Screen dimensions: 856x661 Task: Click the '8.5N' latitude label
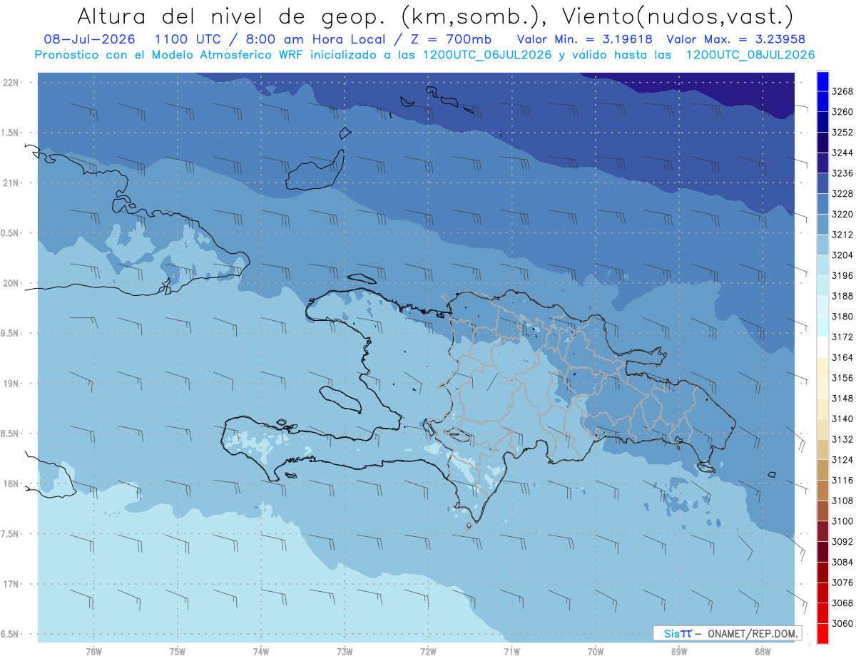pos(11,434)
